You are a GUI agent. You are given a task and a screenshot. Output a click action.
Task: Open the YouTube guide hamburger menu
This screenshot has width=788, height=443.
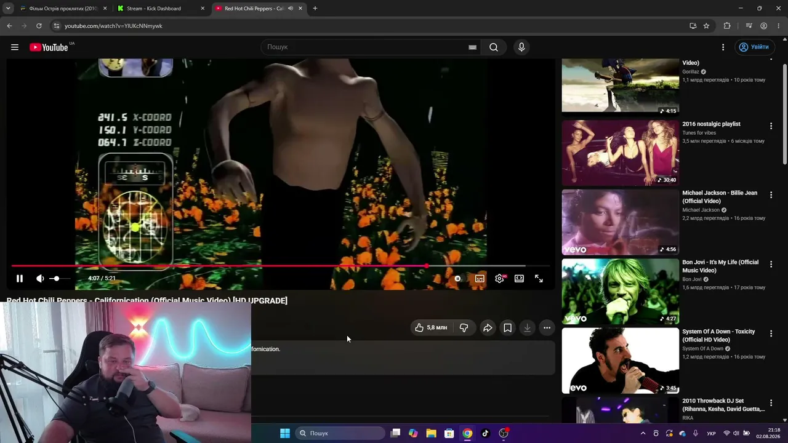[x=15, y=47]
